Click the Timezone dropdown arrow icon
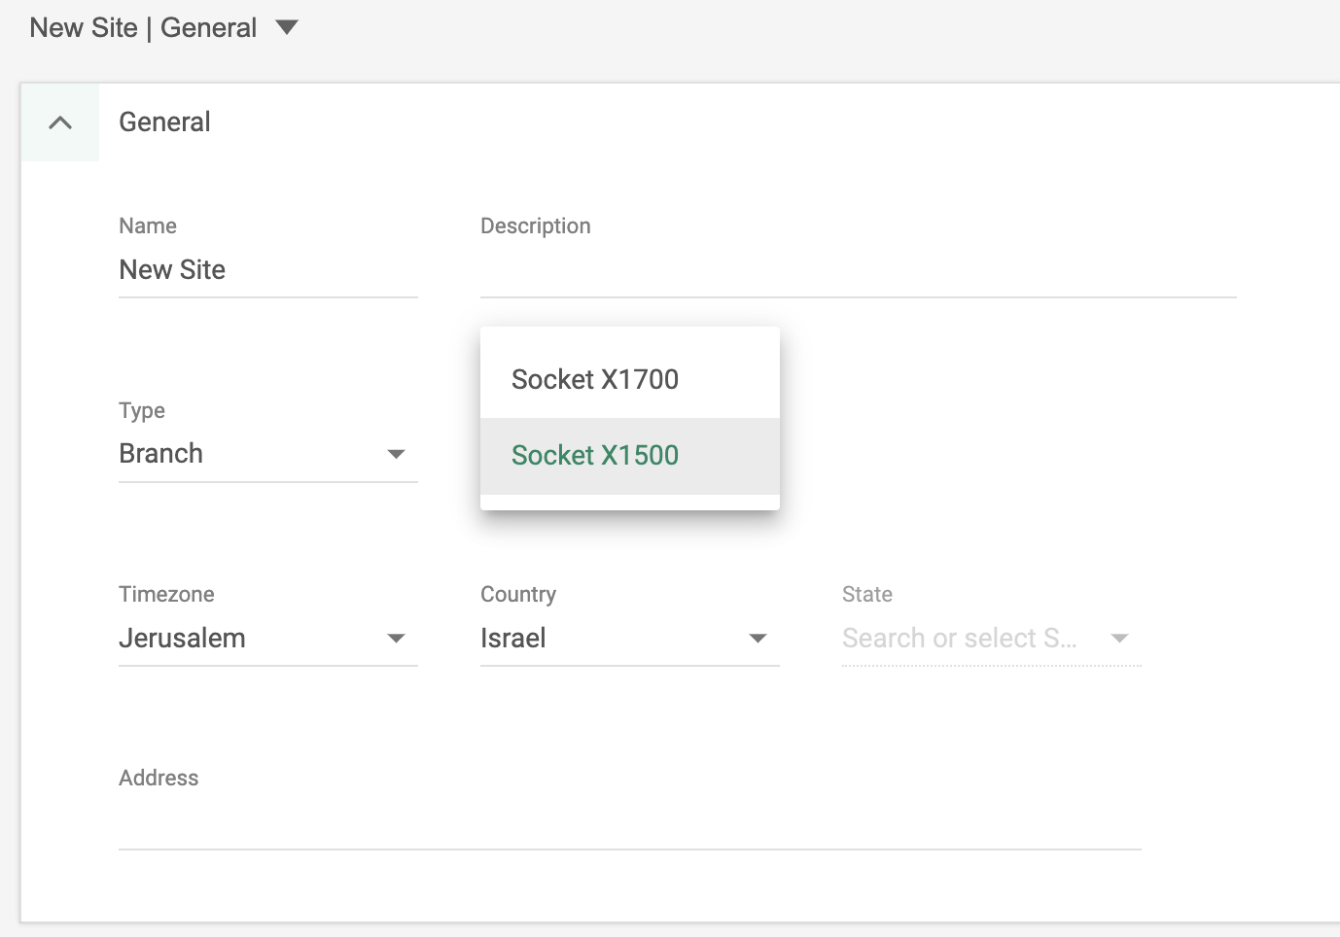1340x937 pixels. [396, 638]
